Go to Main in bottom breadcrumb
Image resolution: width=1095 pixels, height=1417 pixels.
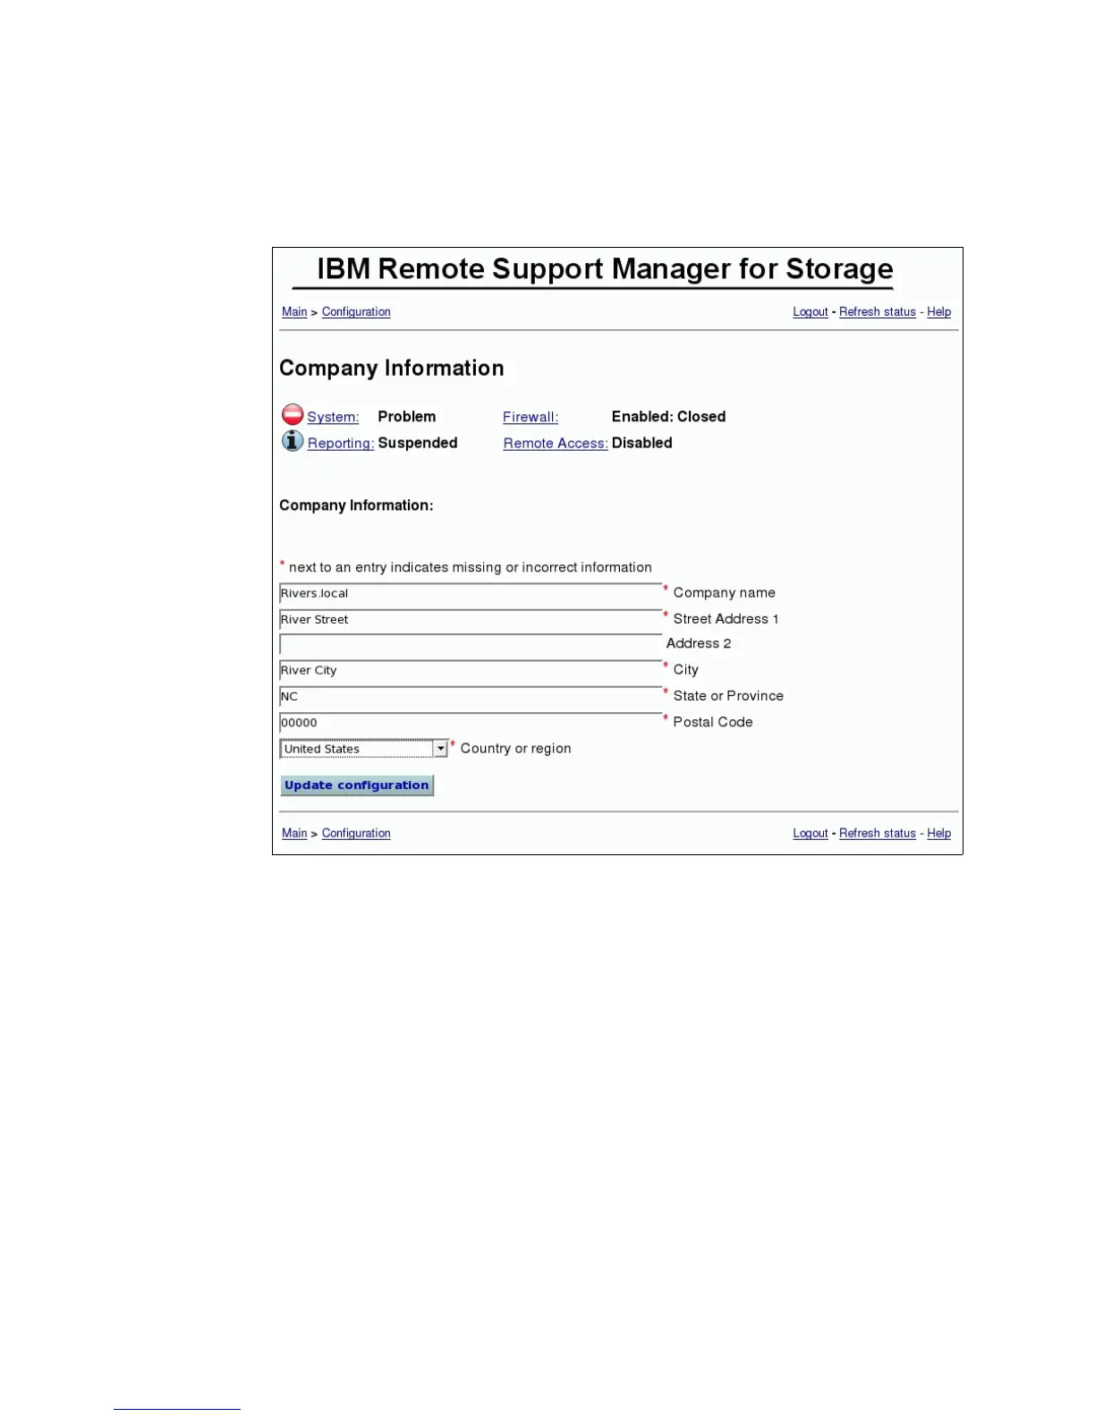point(294,833)
